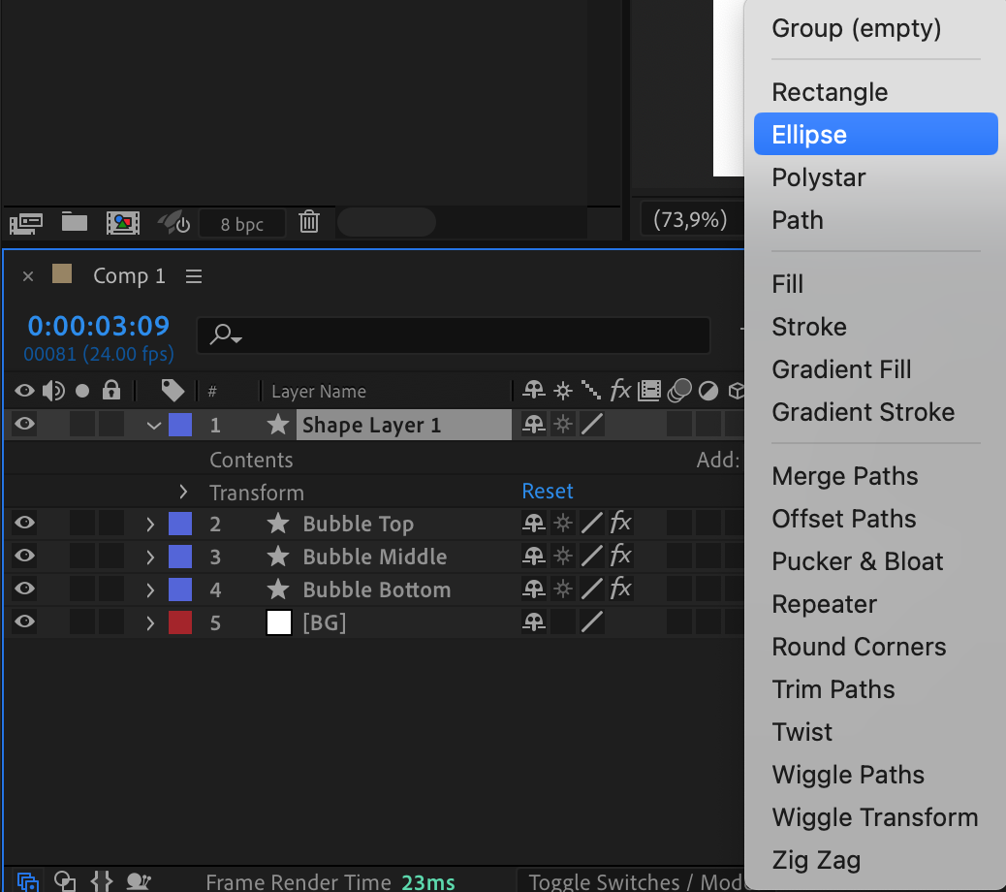Click the Interpret Footage icon

(x=25, y=223)
